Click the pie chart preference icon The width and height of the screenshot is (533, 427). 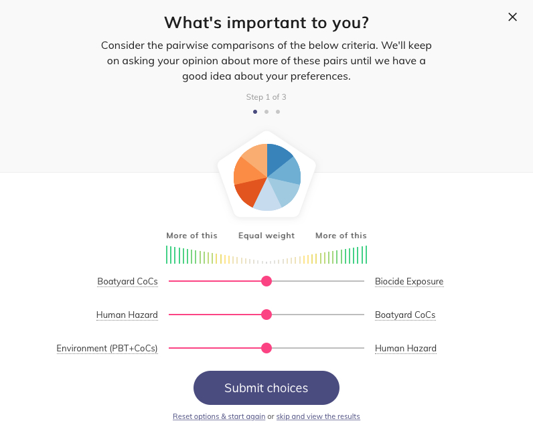266,177
